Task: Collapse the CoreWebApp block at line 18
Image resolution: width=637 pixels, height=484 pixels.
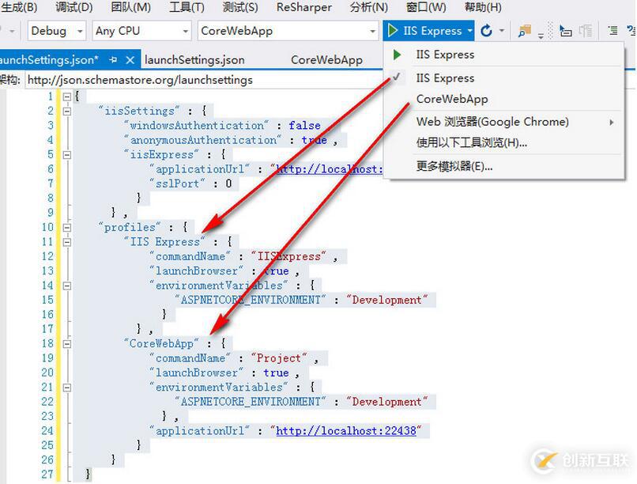Action: coord(67,343)
